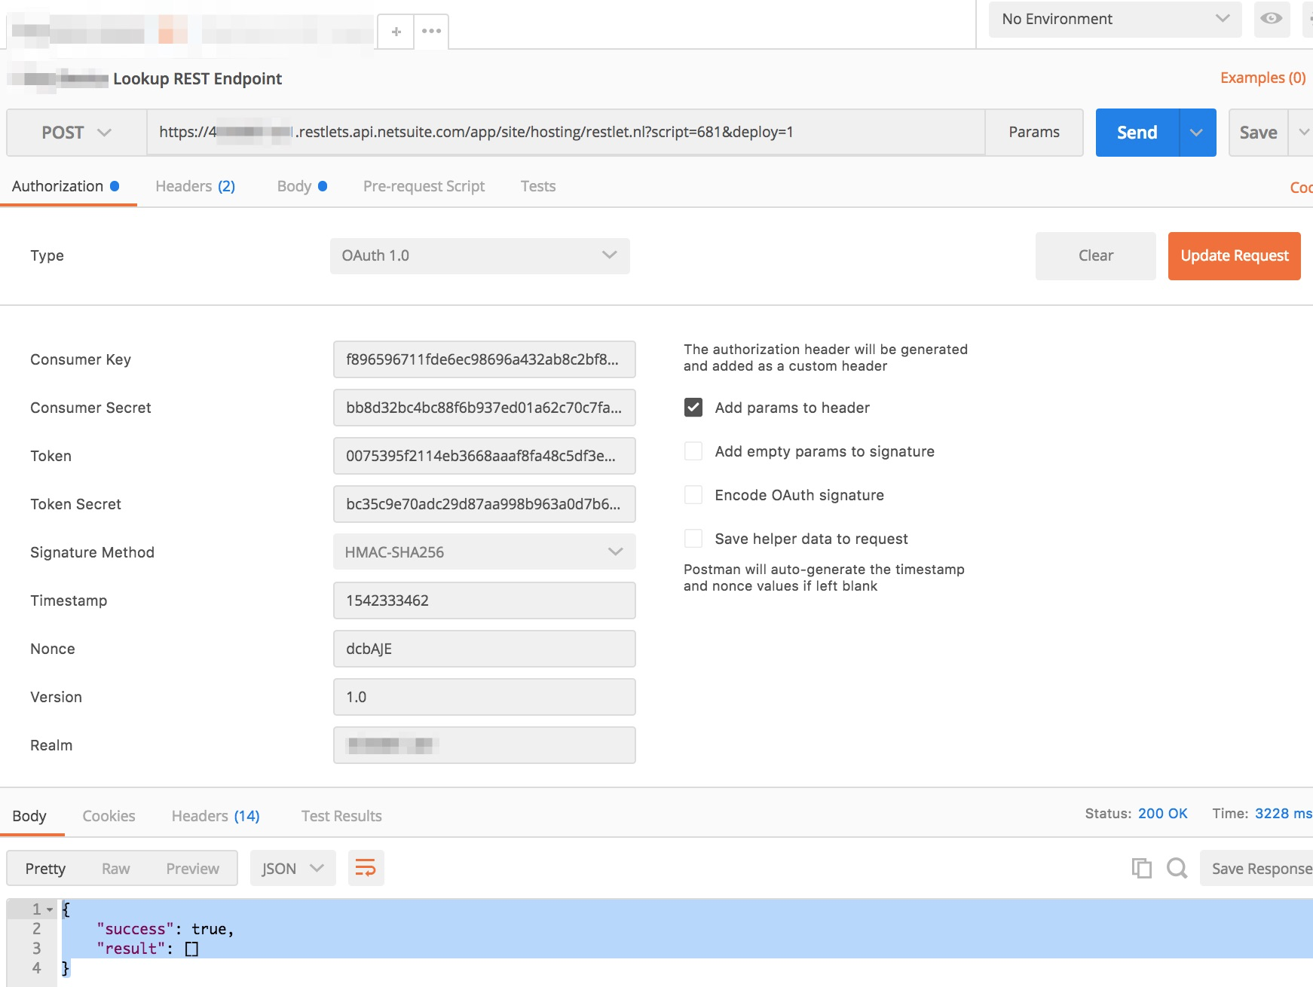Check Encode OAuth signature option
1313x987 pixels.
[693, 495]
